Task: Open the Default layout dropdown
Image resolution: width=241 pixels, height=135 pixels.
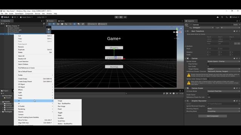Action: pos(234,17)
